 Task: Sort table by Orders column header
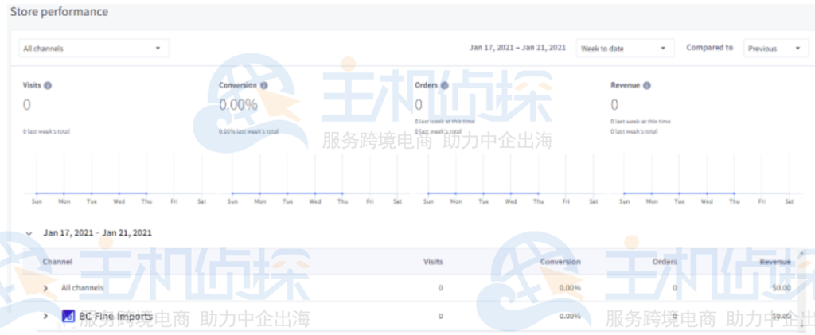tap(665, 261)
